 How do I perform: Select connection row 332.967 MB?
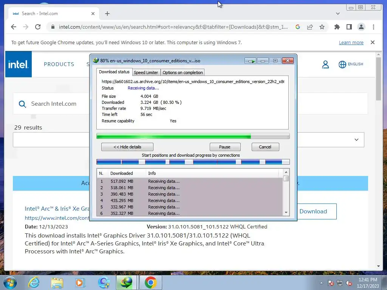click(190, 207)
